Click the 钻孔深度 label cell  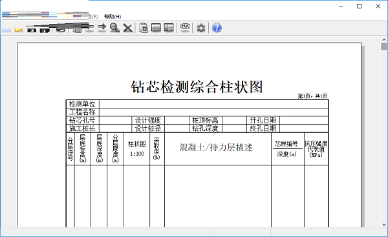(x=206, y=129)
